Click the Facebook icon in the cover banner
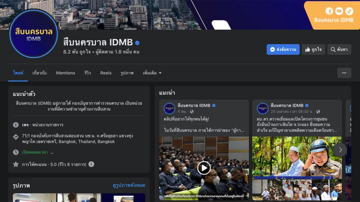Viewport: 360px width, 202px height. pyautogui.click(x=329, y=11)
